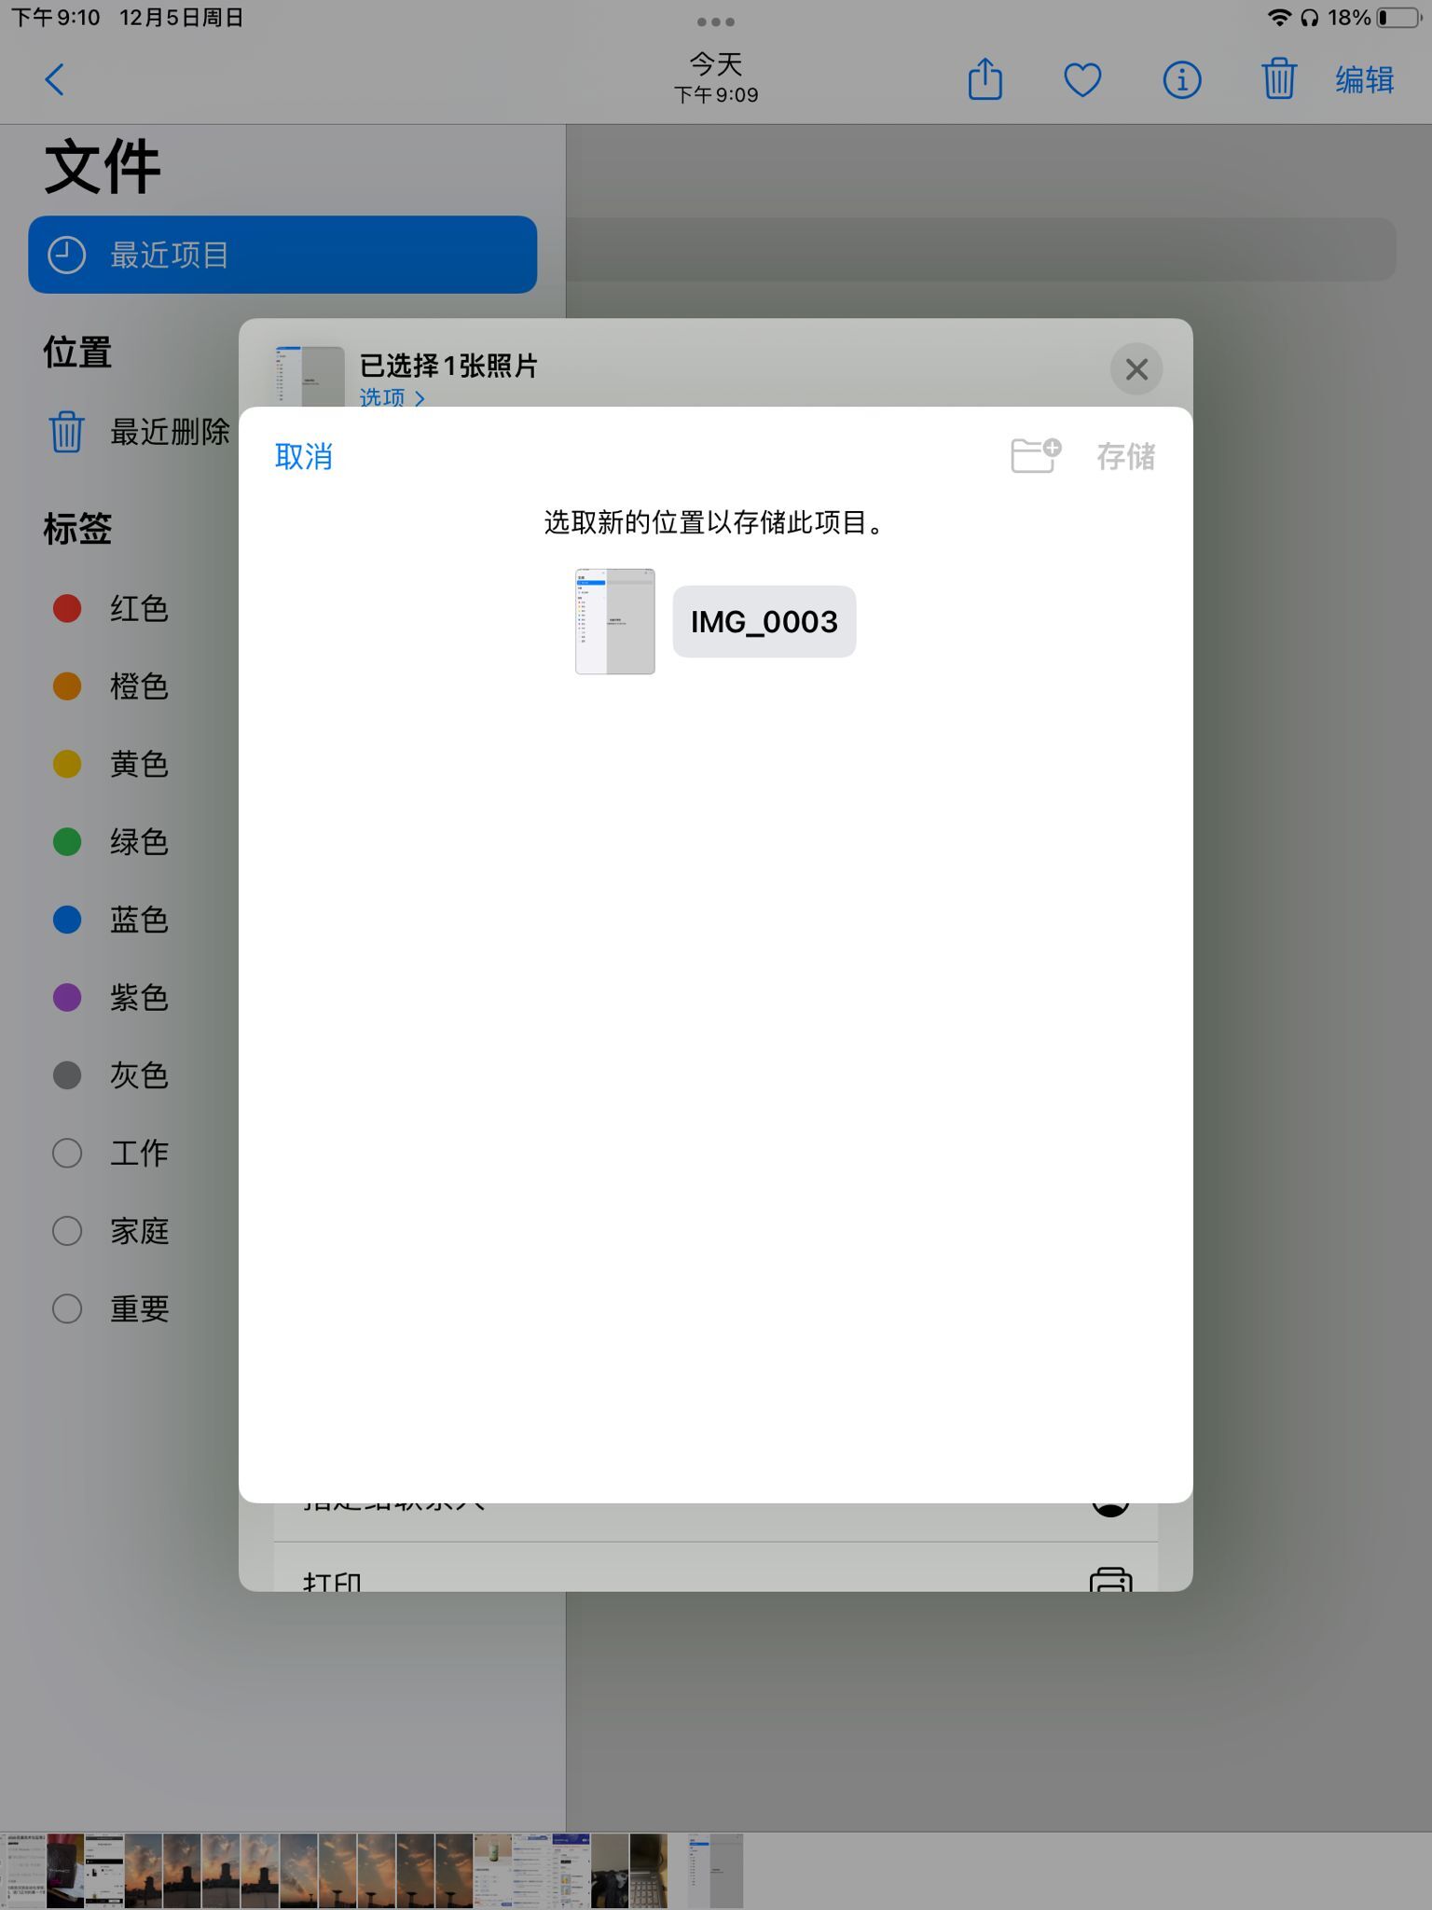Click the yellow tag color dot
This screenshot has height=1910, width=1432.
pos(67,764)
